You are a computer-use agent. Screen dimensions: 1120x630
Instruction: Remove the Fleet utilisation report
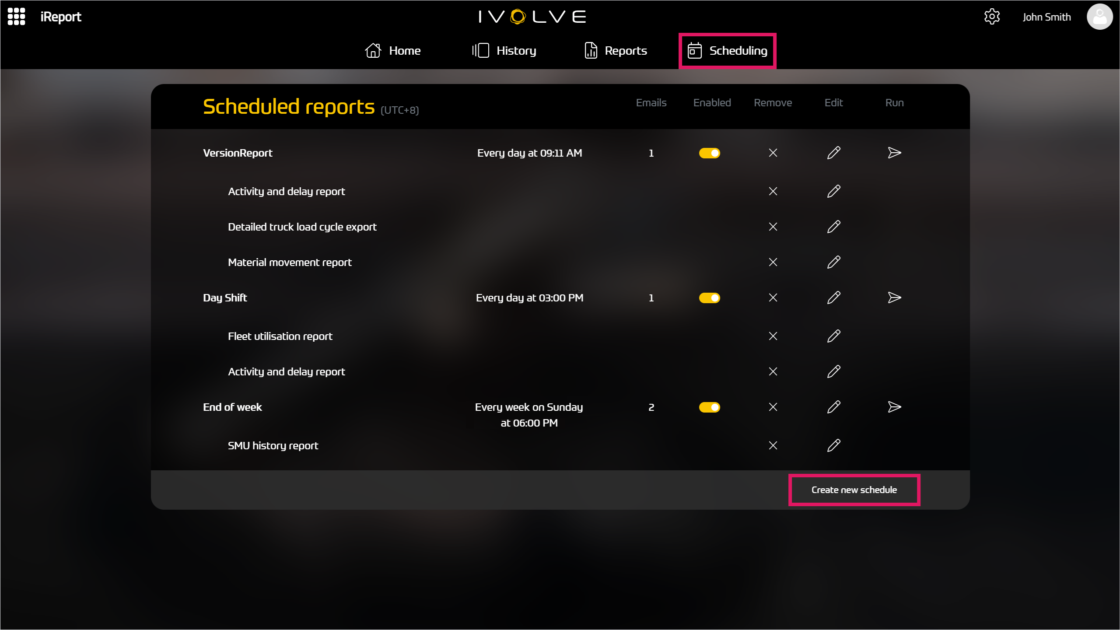(773, 336)
